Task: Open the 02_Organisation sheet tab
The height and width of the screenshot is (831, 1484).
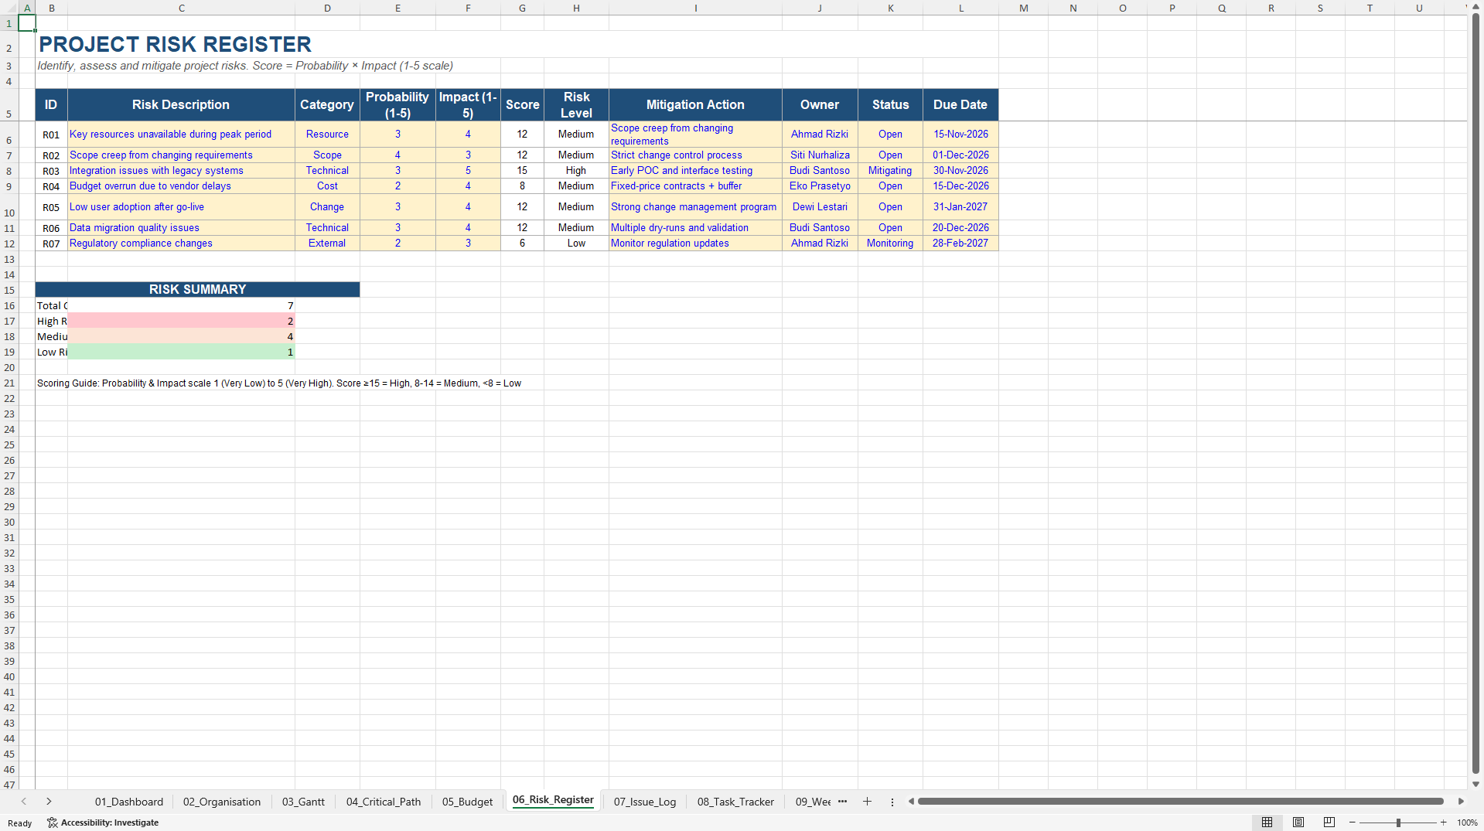Action: point(222,802)
